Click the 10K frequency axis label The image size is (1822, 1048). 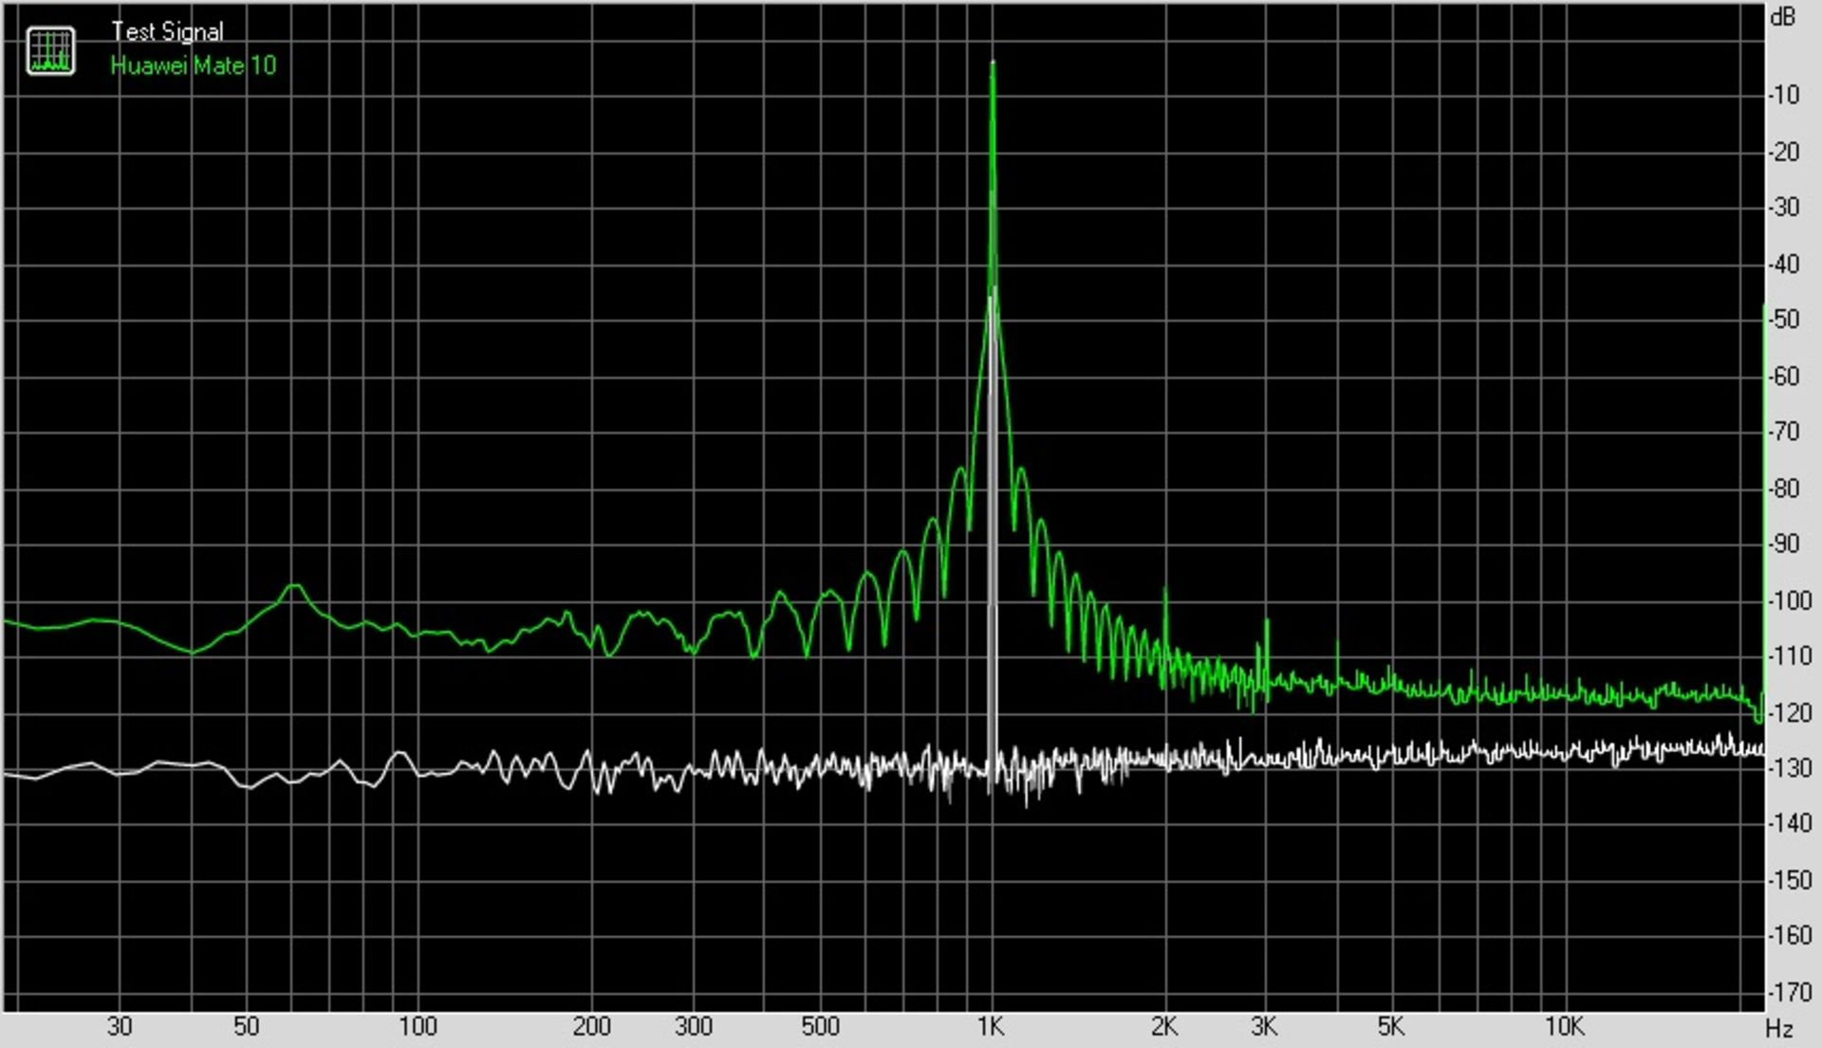coord(1564,1026)
